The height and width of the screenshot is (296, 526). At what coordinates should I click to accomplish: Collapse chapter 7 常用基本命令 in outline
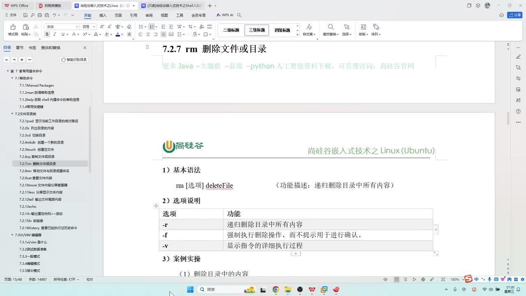point(8,71)
